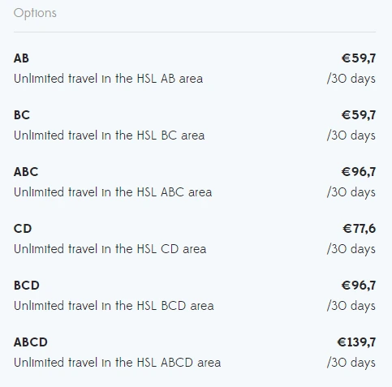Screen dimensions: 392x387
Task: Click 'Unlimited travel in the HSL BC area'
Action: tap(109, 135)
